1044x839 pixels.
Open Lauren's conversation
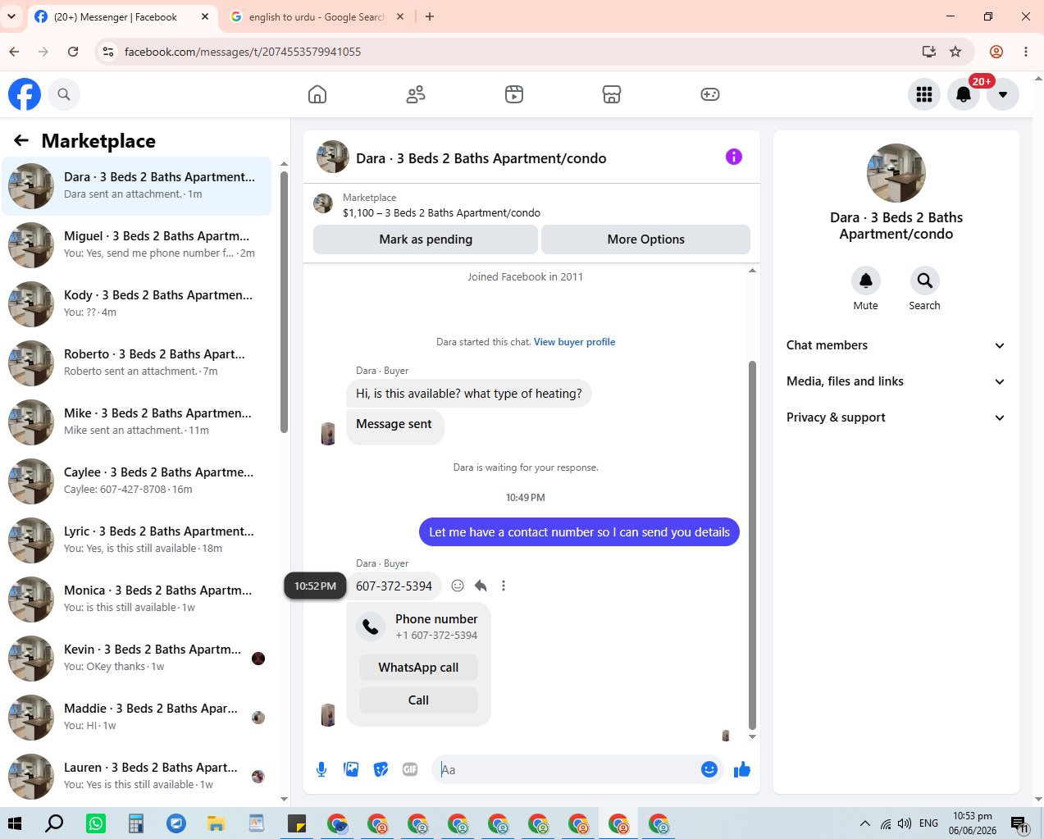(x=137, y=777)
